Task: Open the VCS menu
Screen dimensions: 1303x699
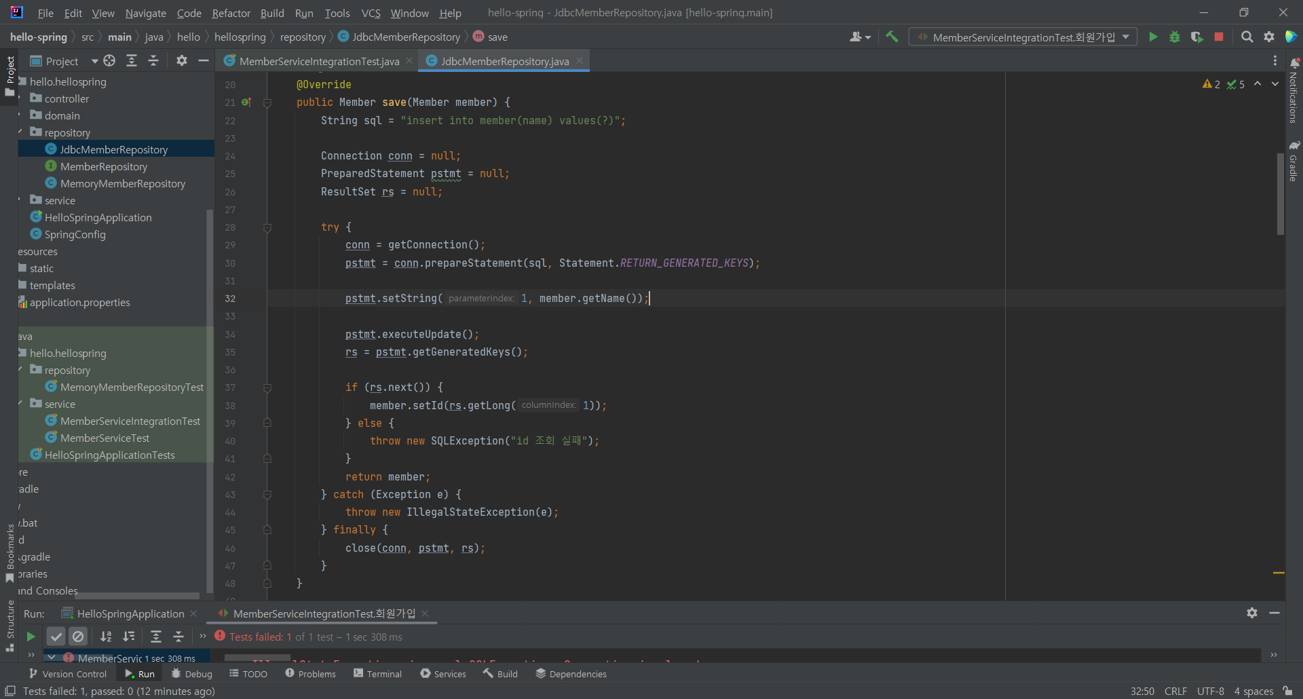Action: coord(371,13)
